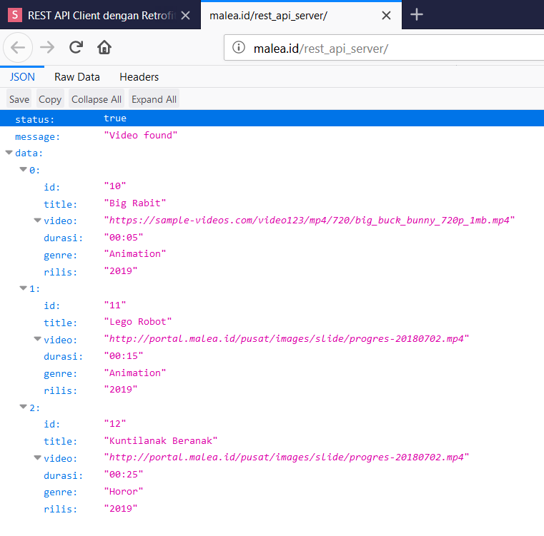The height and width of the screenshot is (536, 544).
Task: Go back using the browser back arrow
Action: click(x=18, y=48)
